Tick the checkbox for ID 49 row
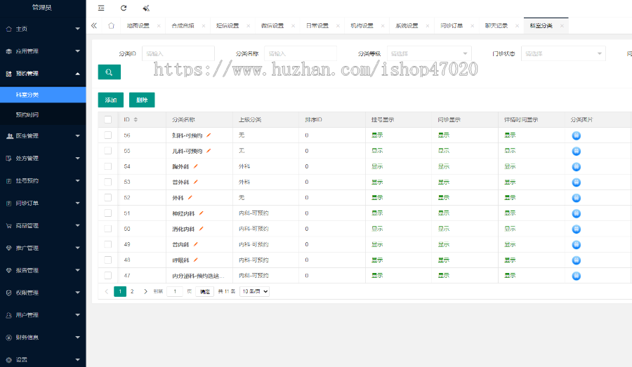Viewport: 632px width, 367px height. coord(108,244)
